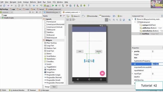Click the id property value field
The width and height of the screenshot is (163, 92).
(x=157, y=64)
